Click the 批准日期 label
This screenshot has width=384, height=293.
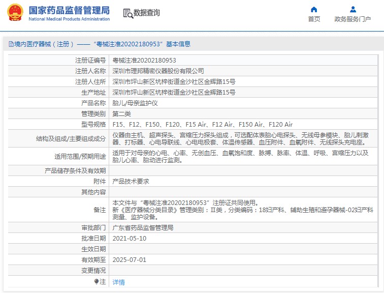tap(93, 239)
